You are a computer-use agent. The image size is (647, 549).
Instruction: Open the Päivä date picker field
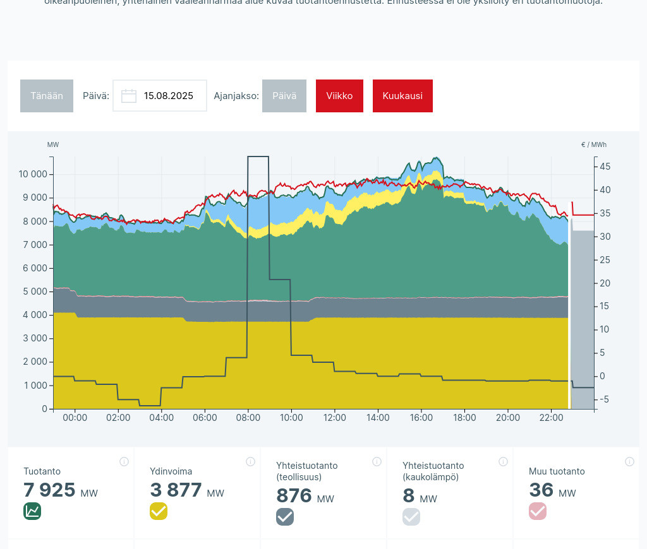tap(160, 96)
